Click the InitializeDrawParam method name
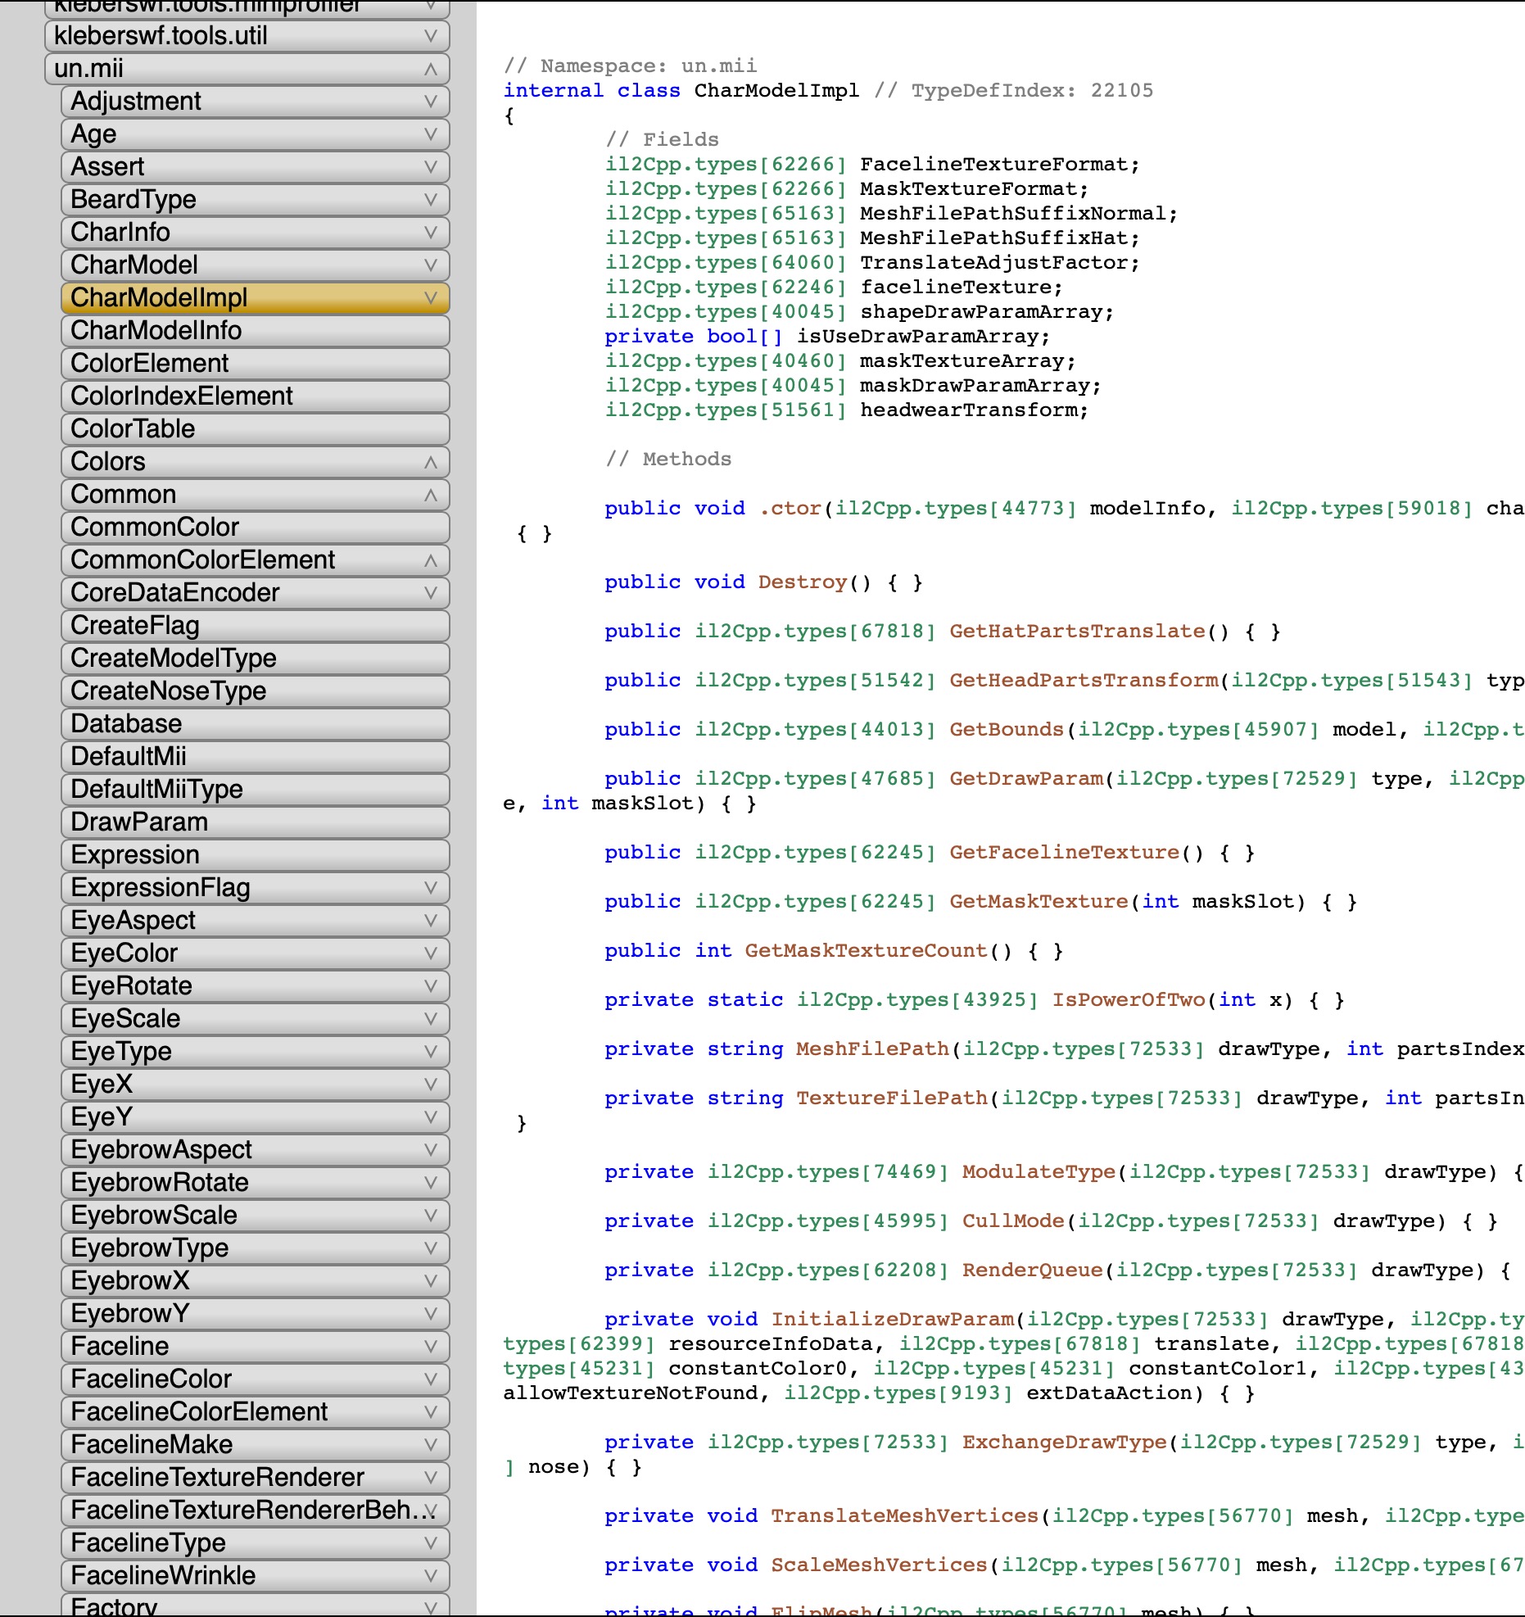Image resolution: width=1525 pixels, height=1617 pixels. [x=892, y=1320]
